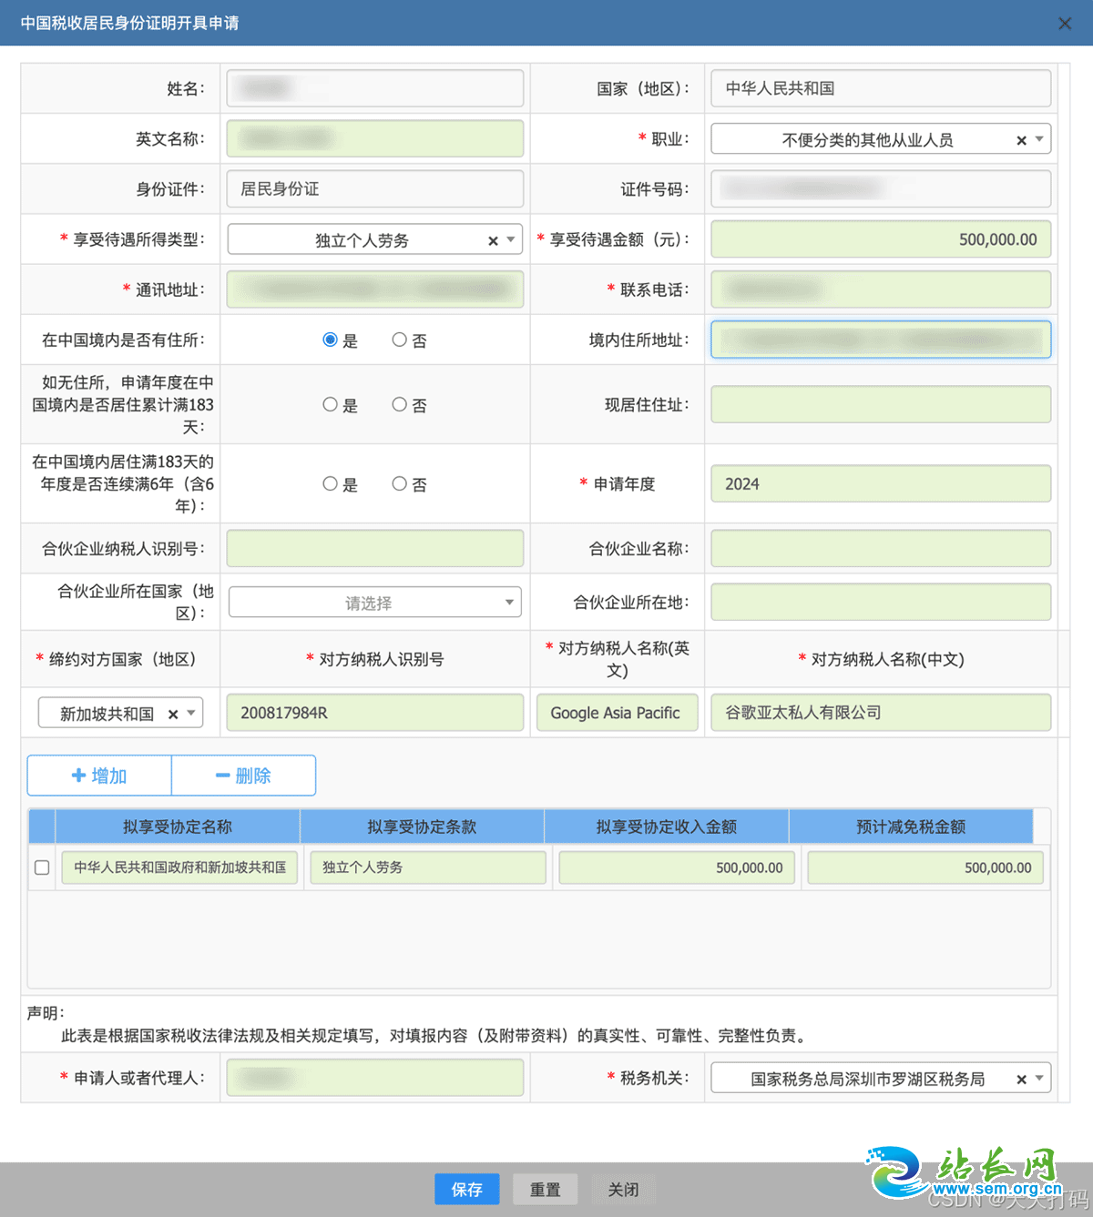
Task: Open the 合伙企业所在国家 请选择 dropdown
Action: point(375,603)
